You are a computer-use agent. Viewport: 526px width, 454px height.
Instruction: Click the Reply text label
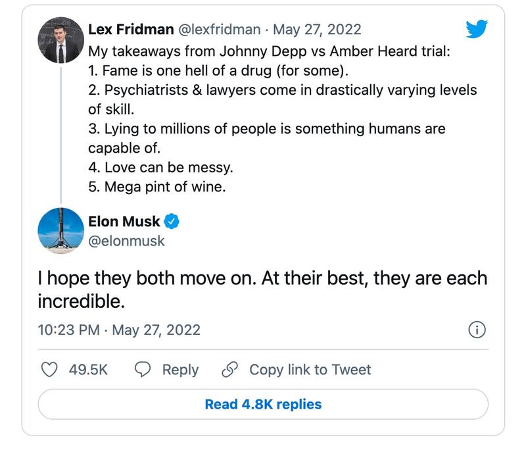(180, 370)
